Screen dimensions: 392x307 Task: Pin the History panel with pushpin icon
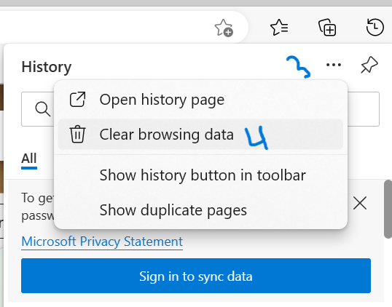point(369,65)
